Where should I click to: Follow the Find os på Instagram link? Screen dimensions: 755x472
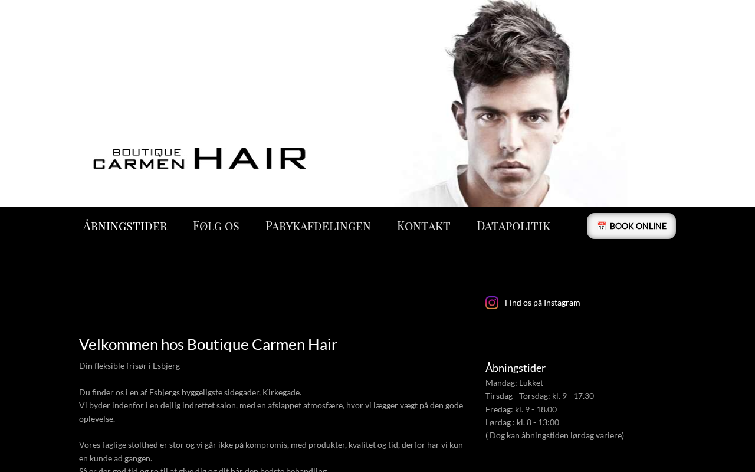(x=543, y=303)
